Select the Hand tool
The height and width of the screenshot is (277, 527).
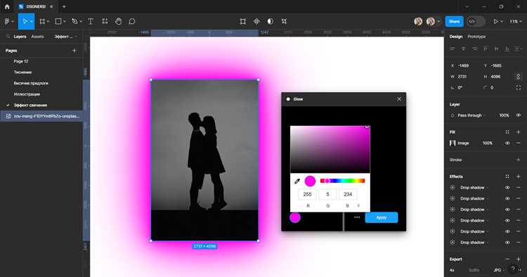pyautogui.click(x=118, y=21)
